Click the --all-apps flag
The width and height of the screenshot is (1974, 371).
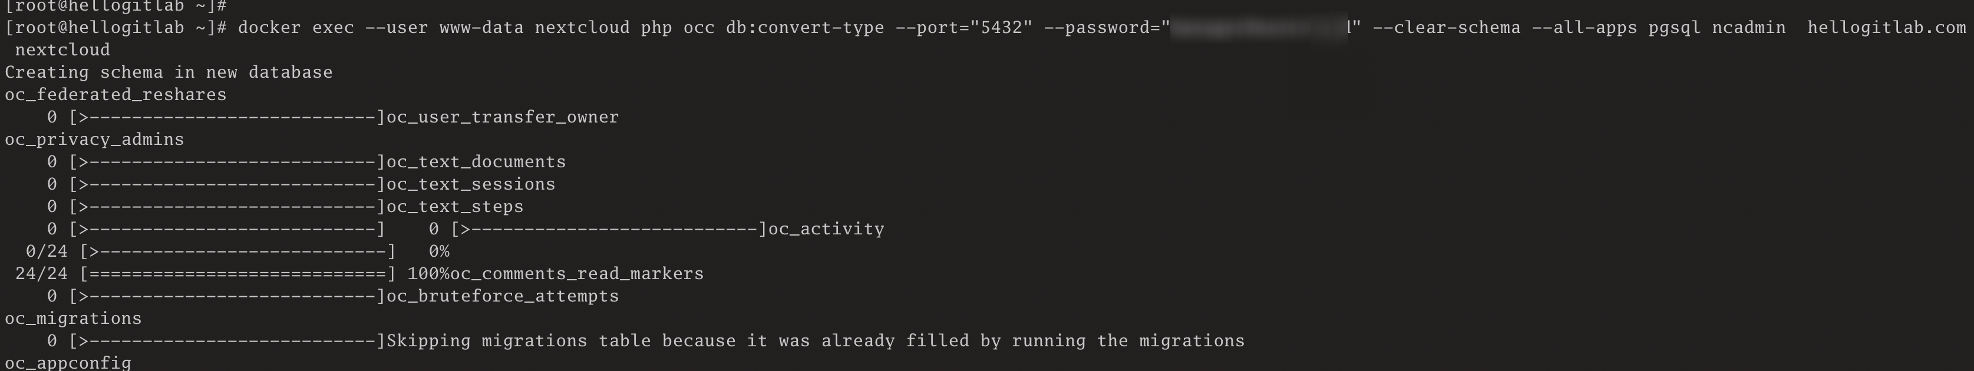coord(1585,28)
